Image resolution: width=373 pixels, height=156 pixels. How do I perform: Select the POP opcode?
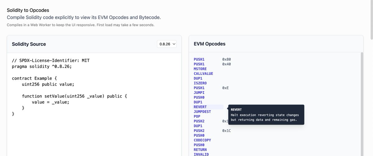click(197, 116)
